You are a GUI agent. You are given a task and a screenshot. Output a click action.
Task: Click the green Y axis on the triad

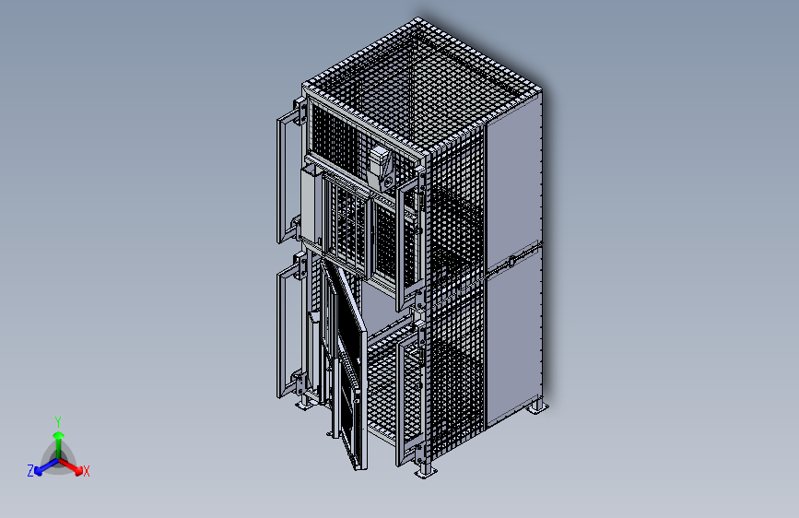[x=59, y=444]
